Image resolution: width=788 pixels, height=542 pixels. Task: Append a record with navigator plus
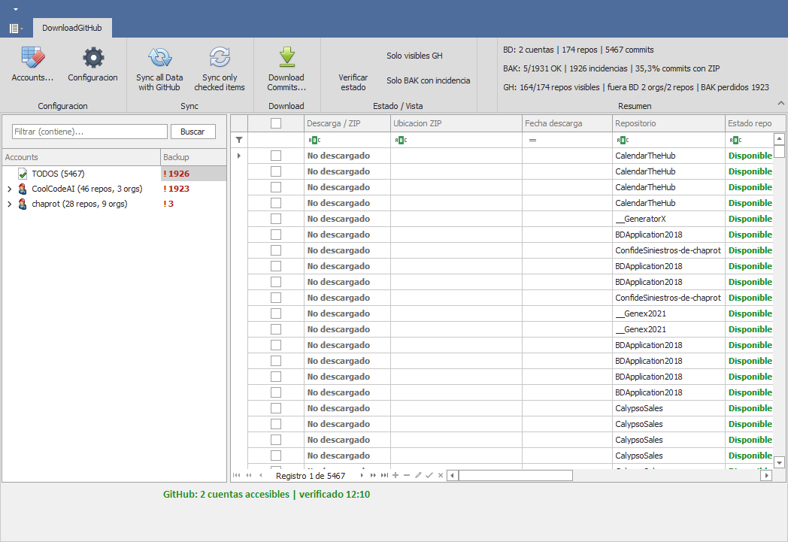coord(396,475)
